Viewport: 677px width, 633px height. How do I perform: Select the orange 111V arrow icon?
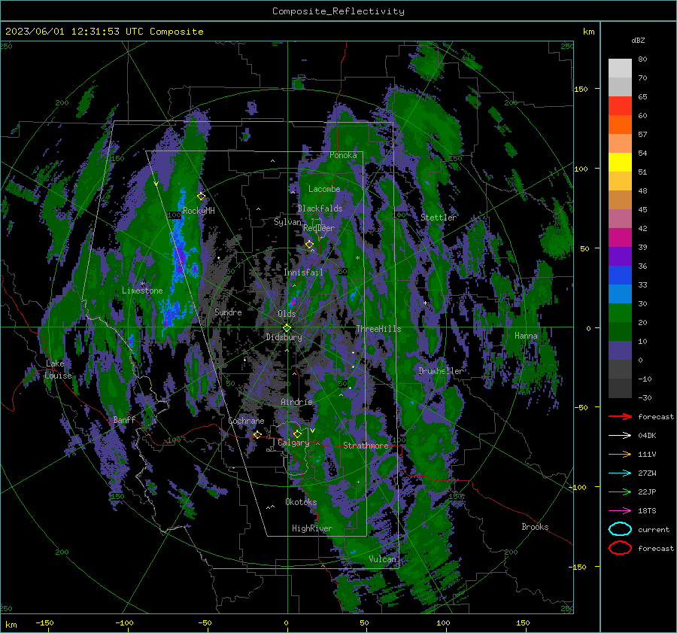click(620, 454)
